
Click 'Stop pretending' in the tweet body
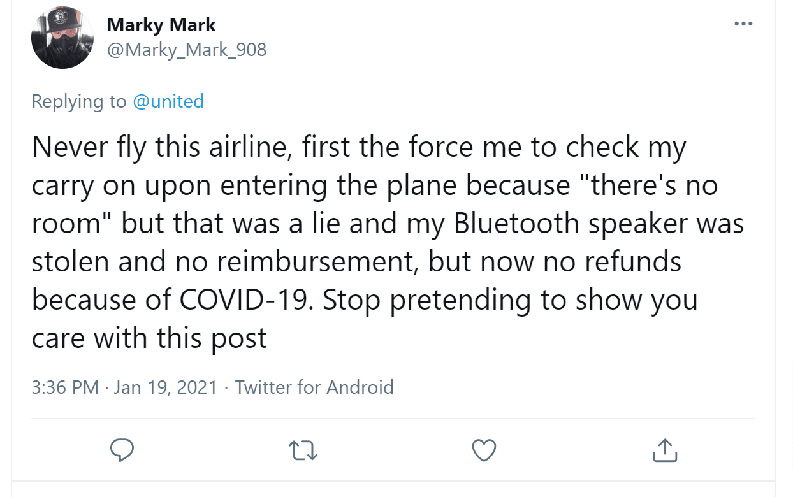click(x=427, y=300)
